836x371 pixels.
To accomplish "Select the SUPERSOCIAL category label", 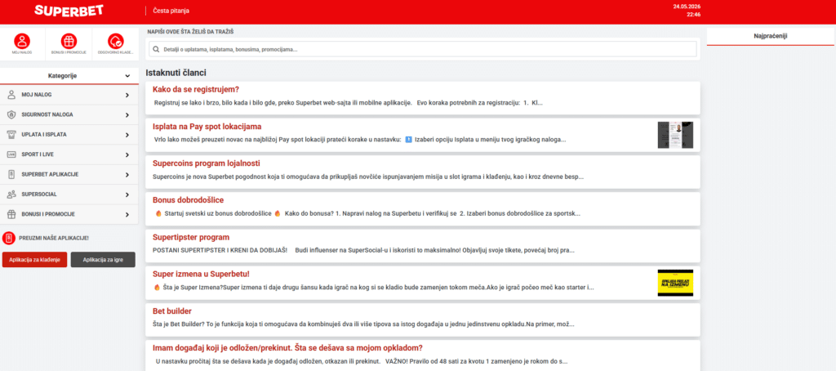I will tap(39, 194).
